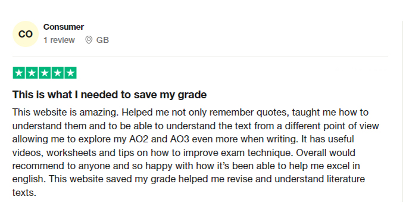This screenshot has width=403, height=218.
Task: Click the location pin icon
Action: (89, 40)
